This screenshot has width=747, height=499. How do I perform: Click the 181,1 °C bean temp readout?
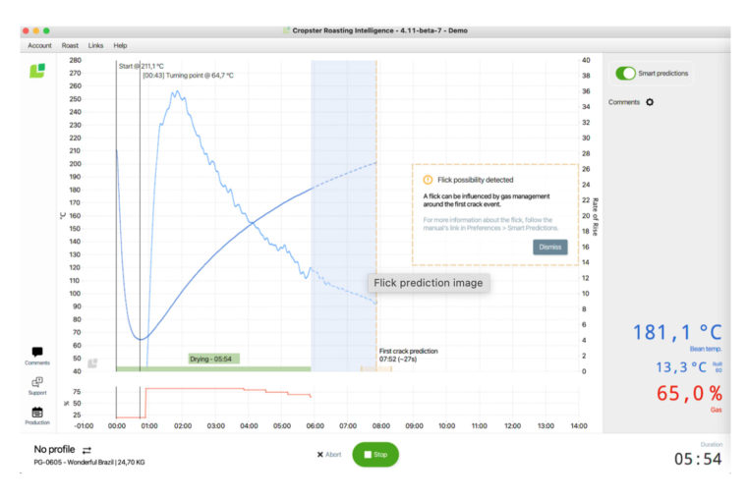[677, 332]
